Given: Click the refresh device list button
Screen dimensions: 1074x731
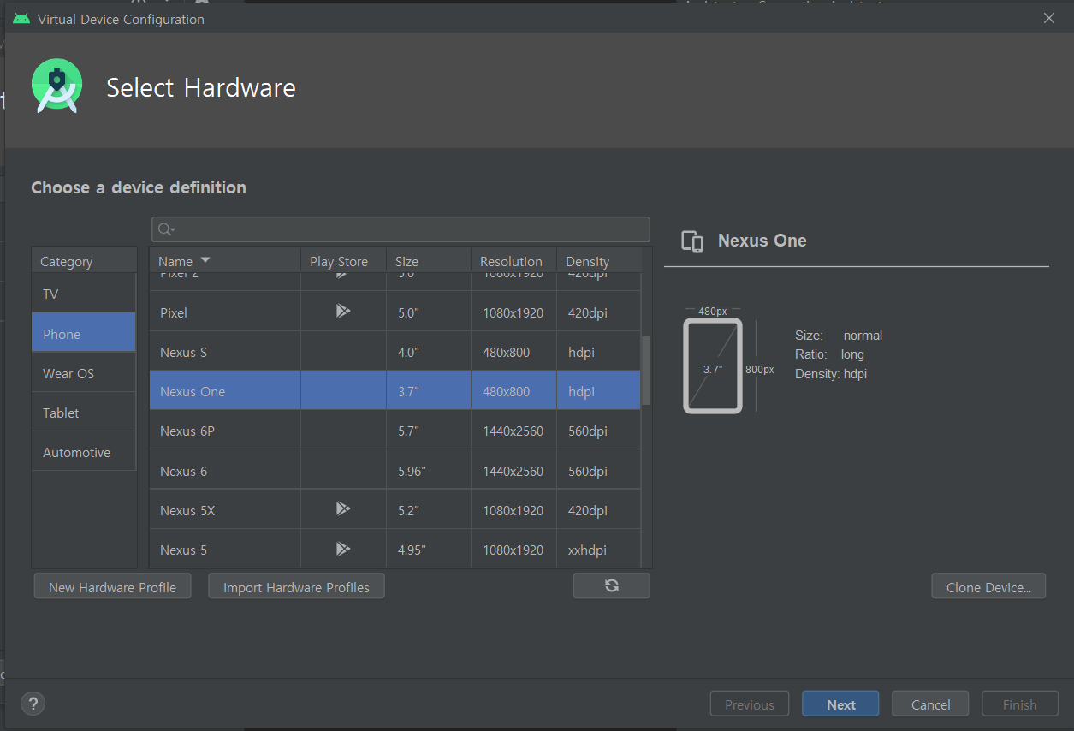Looking at the screenshot, I should point(611,586).
